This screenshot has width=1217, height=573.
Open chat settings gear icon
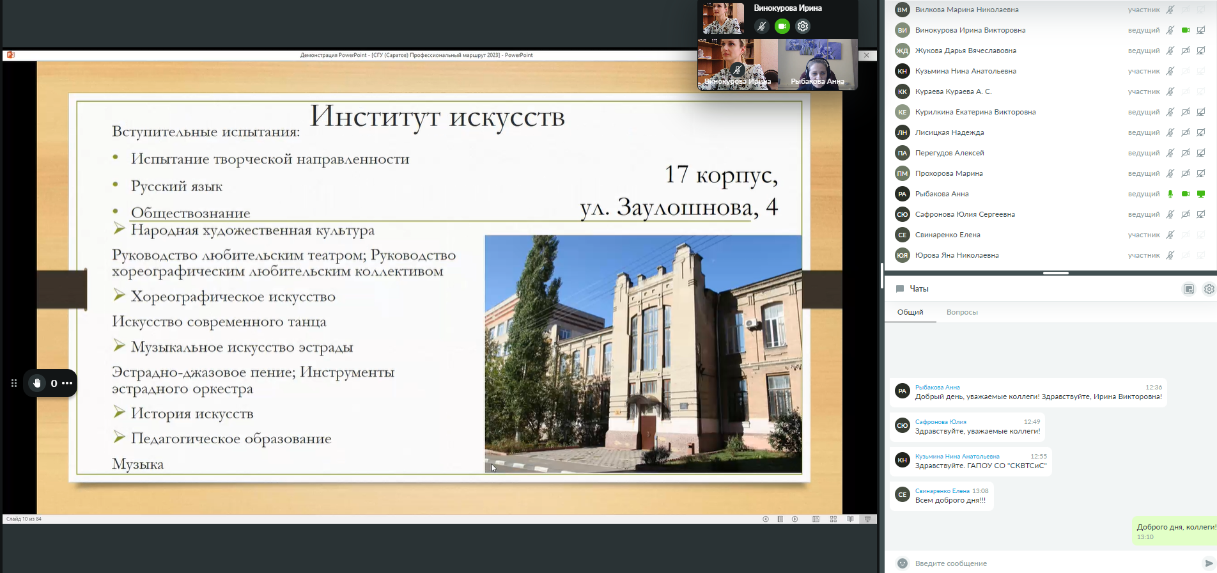(1209, 289)
